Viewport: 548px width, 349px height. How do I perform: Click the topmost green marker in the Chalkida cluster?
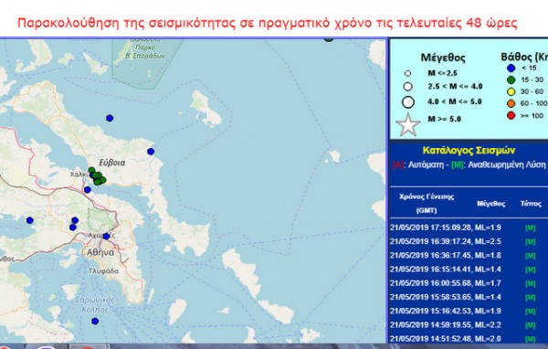(x=91, y=170)
